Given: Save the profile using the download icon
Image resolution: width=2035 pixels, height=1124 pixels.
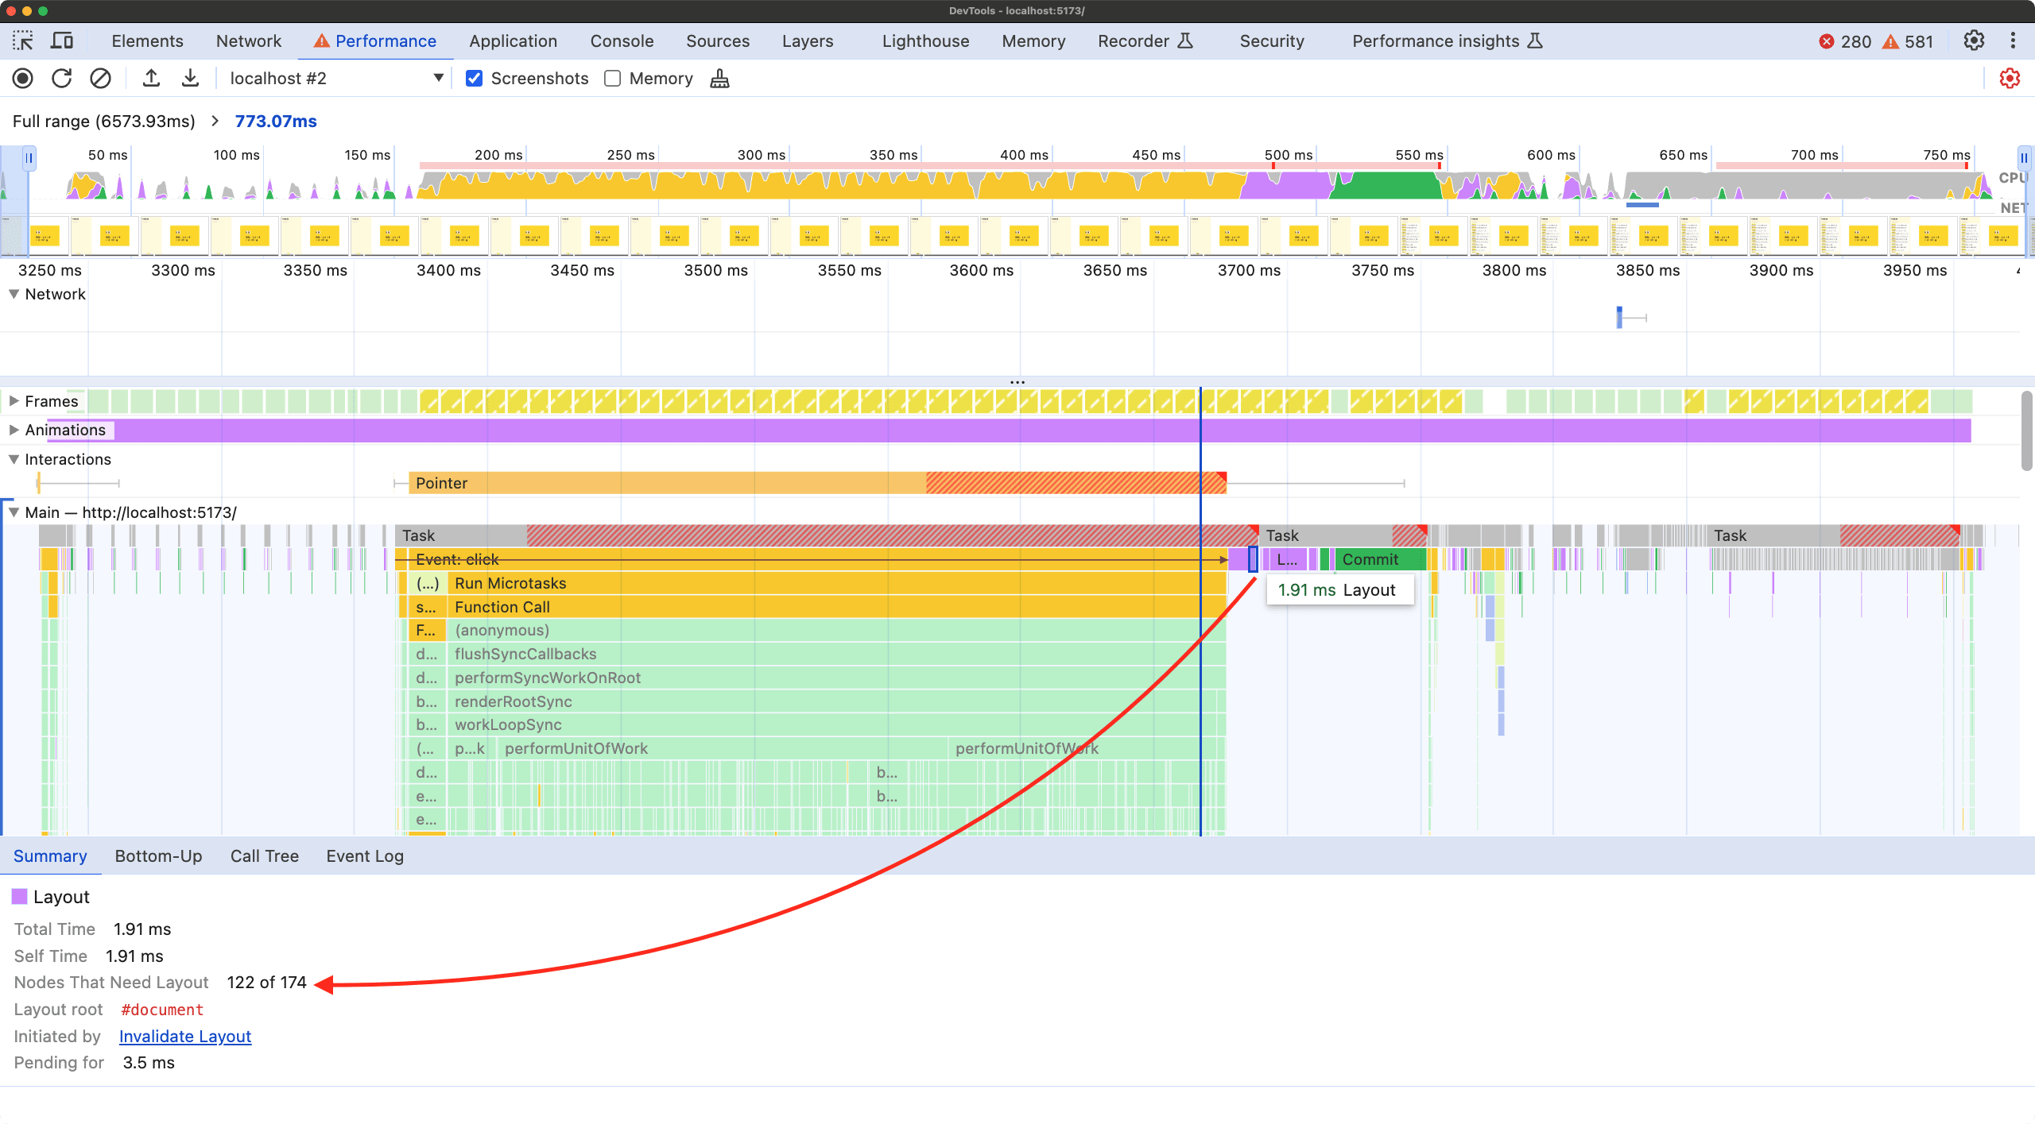Looking at the screenshot, I should pyautogui.click(x=190, y=78).
